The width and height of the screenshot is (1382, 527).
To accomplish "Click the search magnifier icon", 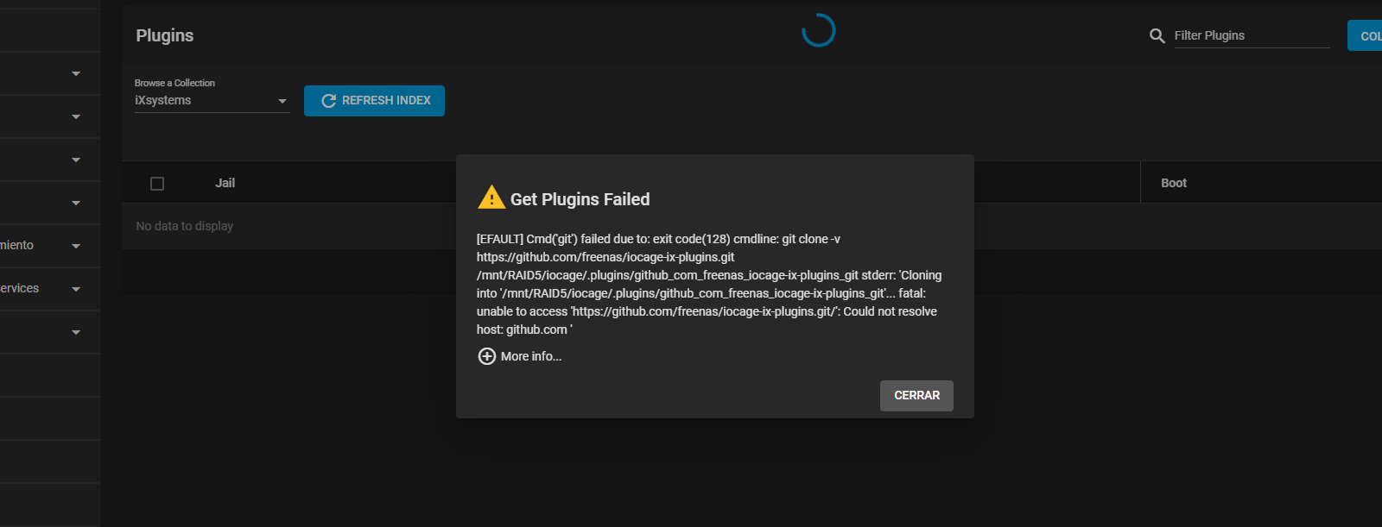I will click(1157, 35).
